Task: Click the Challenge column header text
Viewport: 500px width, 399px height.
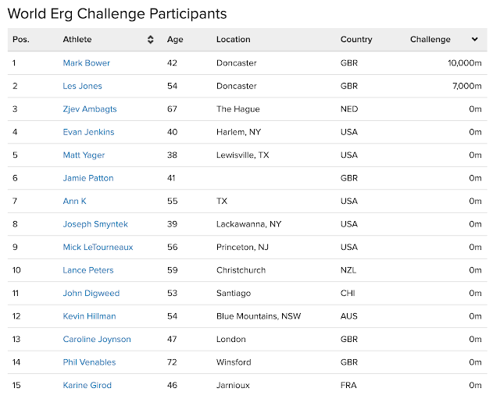Action: click(x=430, y=40)
